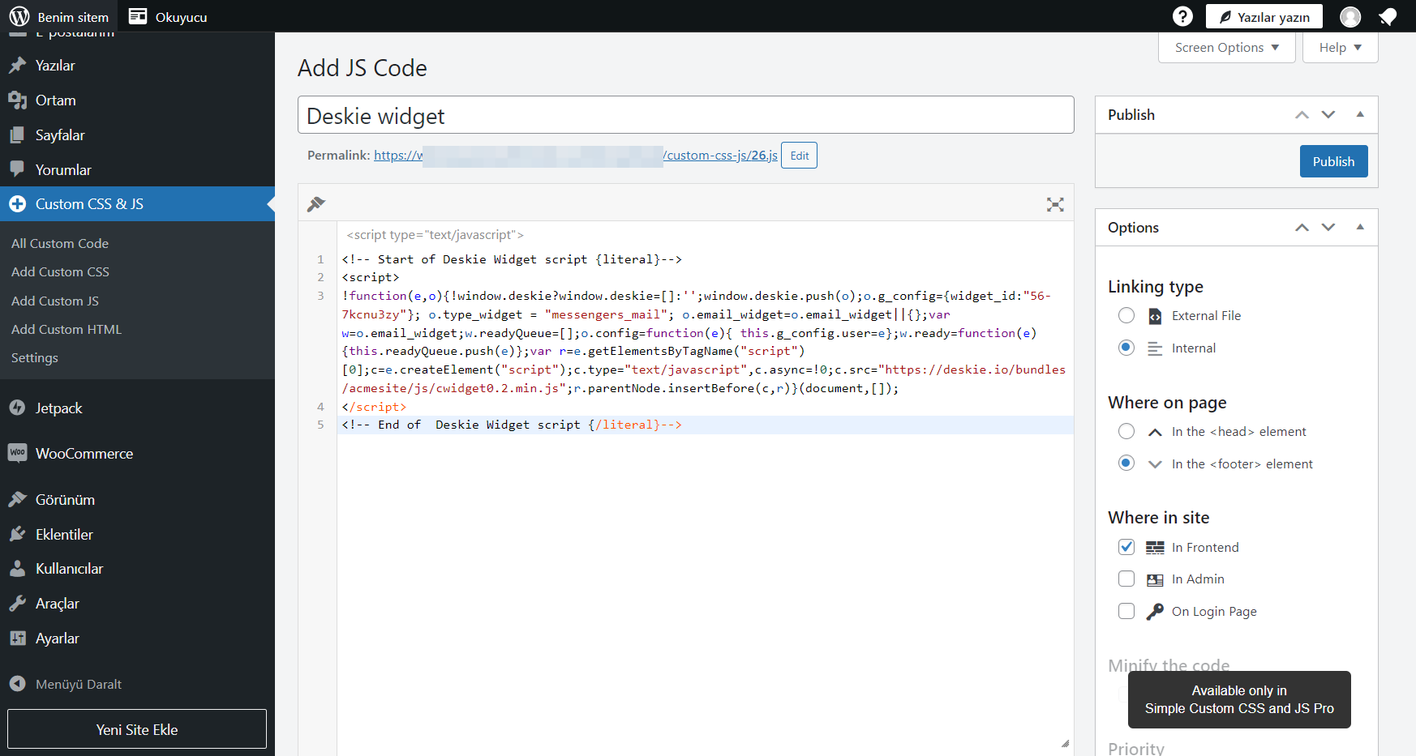
Task: Uncheck the In Frontend checkbox
Action: 1126,547
